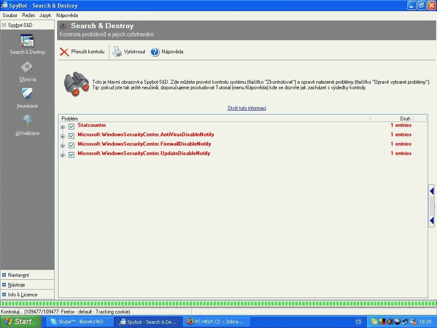Open the Nápověda menu
437x328 pixels.
pos(67,15)
